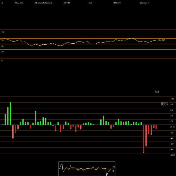Click the '-40' label on the MR axis

pyautogui.click(x=172, y=138)
